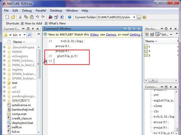Screen dimensions: 181x135
Task: Open the Debug menu
Action: pyautogui.click(x=27, y=11)
